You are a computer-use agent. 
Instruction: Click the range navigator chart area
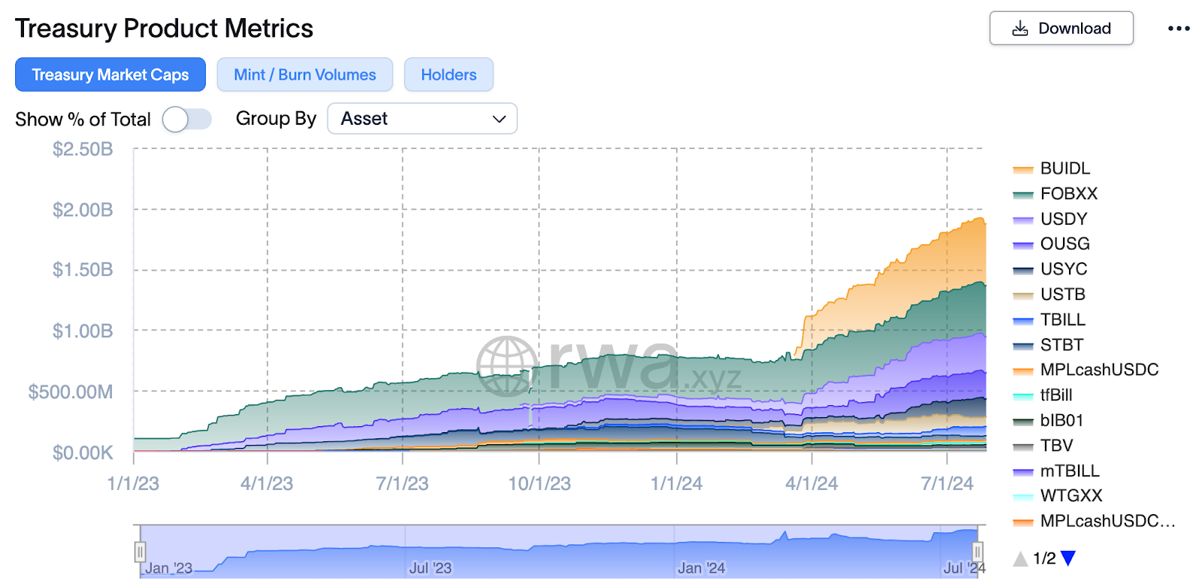pos(558,551)
